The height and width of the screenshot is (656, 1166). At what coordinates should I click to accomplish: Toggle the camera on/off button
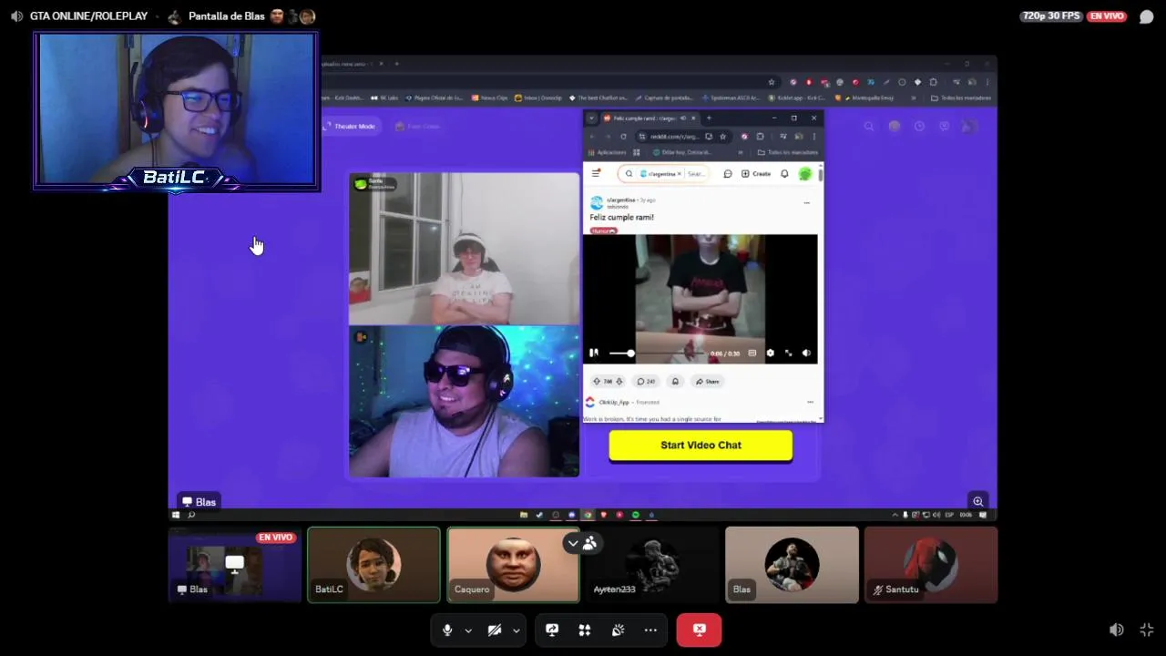coord(495,630)
